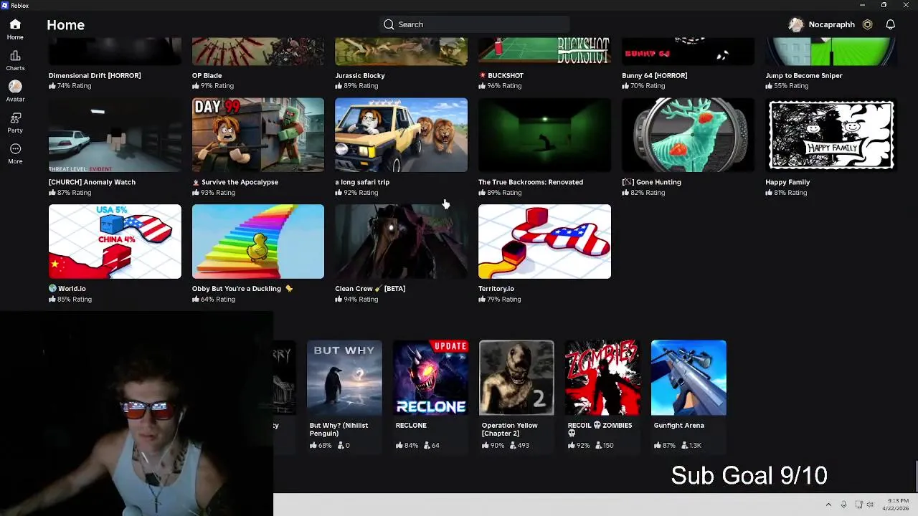This screenshot has width=918, height=516.
Task: Click the Home page heading
Action: [x=66, y=25]
